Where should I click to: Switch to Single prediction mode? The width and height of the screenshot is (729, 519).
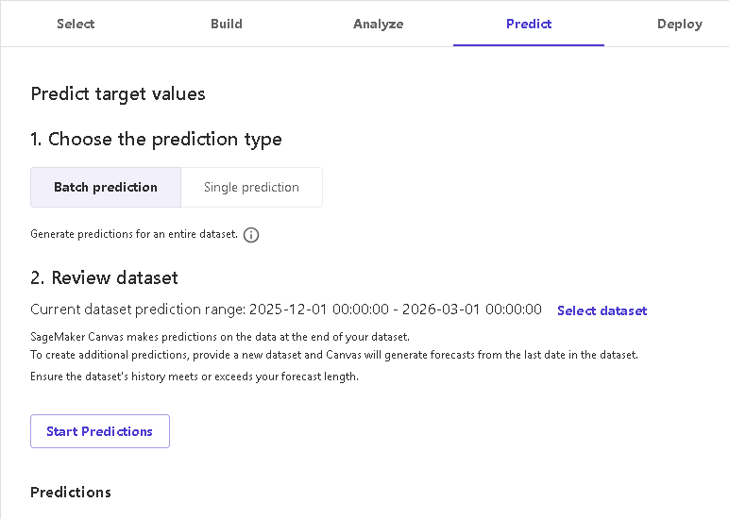pos(251,187)
